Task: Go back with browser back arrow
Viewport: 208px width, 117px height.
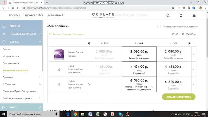Action: (3, 8)
